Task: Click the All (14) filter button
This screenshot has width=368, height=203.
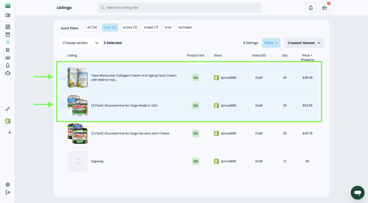Action: point(92,28)
